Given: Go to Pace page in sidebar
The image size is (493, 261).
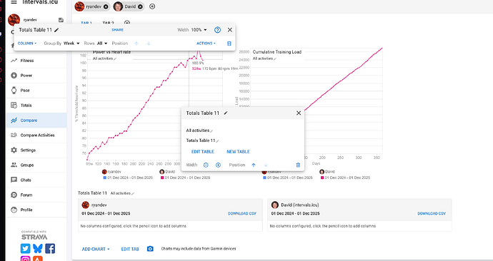Looking at the screenshot, I should coord(36,91).
